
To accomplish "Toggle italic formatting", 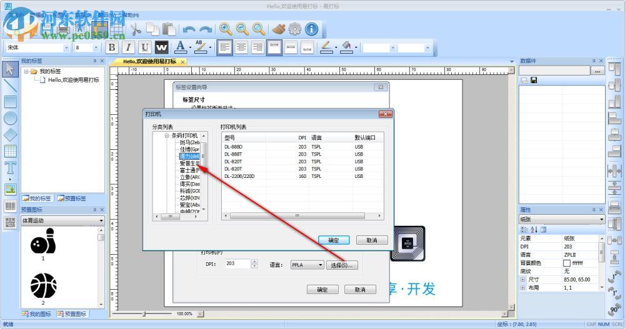I will pos(128,47).
